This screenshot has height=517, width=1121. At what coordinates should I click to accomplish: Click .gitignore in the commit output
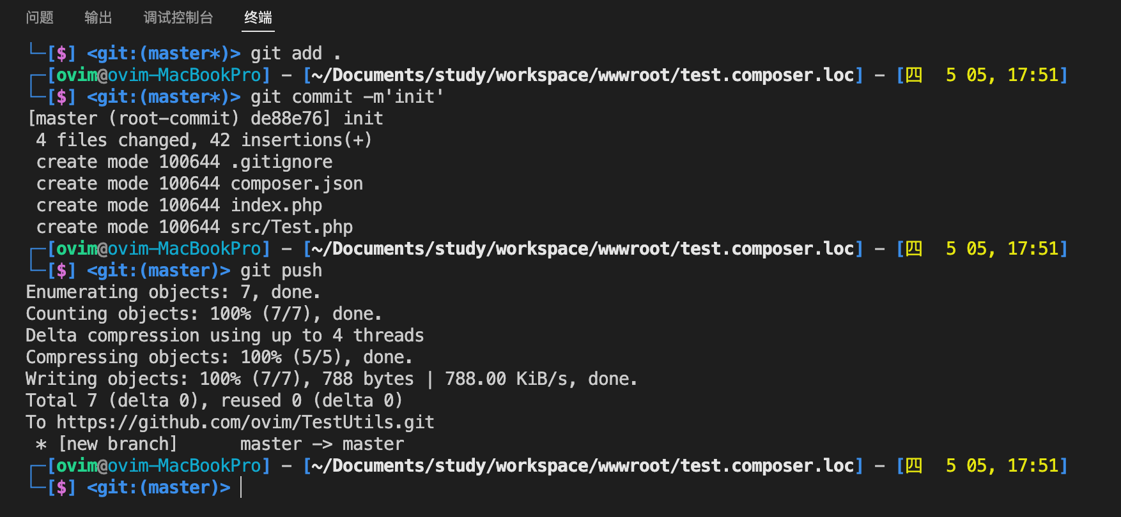pos(281,162)
